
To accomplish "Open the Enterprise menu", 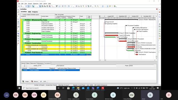I will [36, 4].
